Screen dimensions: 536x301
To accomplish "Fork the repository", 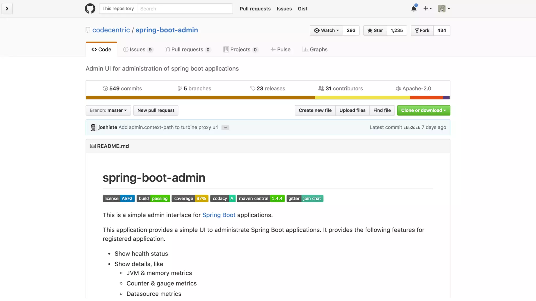I will pos(422,31).
